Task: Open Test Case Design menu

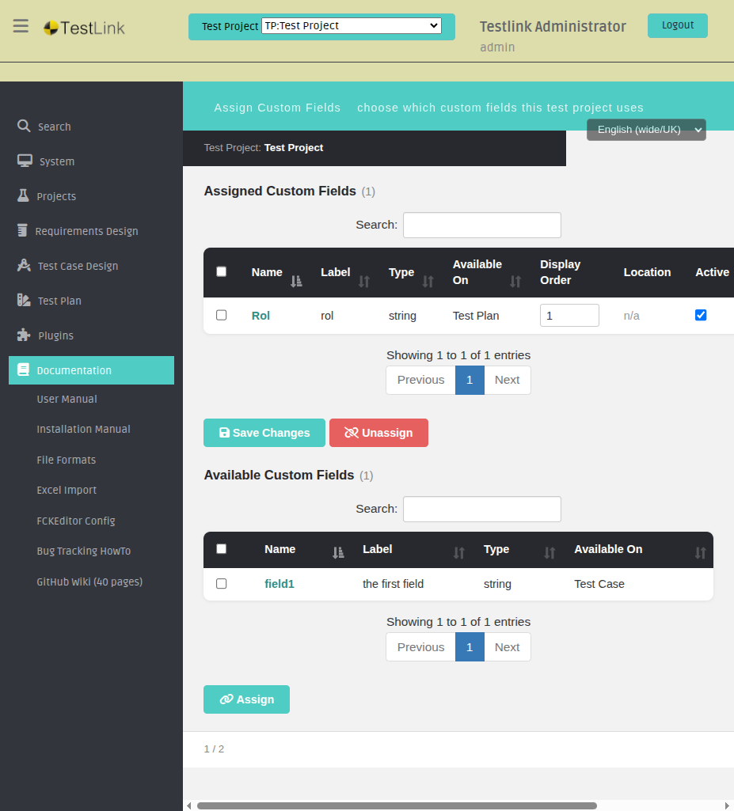Action: pyautogui.click(x=78, y=266)
